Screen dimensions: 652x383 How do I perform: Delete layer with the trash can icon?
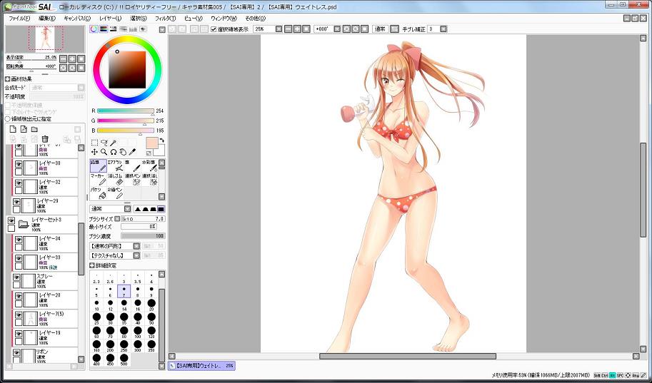pos(44,139)
